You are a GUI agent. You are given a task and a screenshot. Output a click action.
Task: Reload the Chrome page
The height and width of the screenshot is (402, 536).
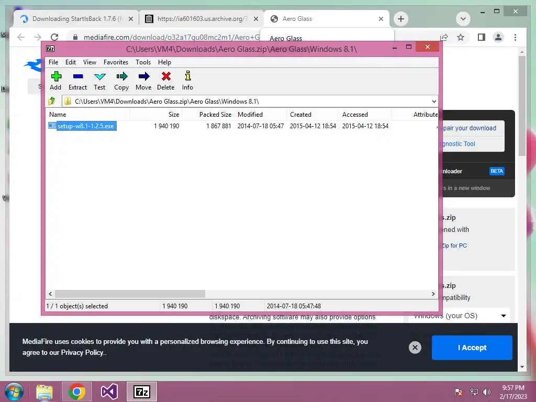54,37
